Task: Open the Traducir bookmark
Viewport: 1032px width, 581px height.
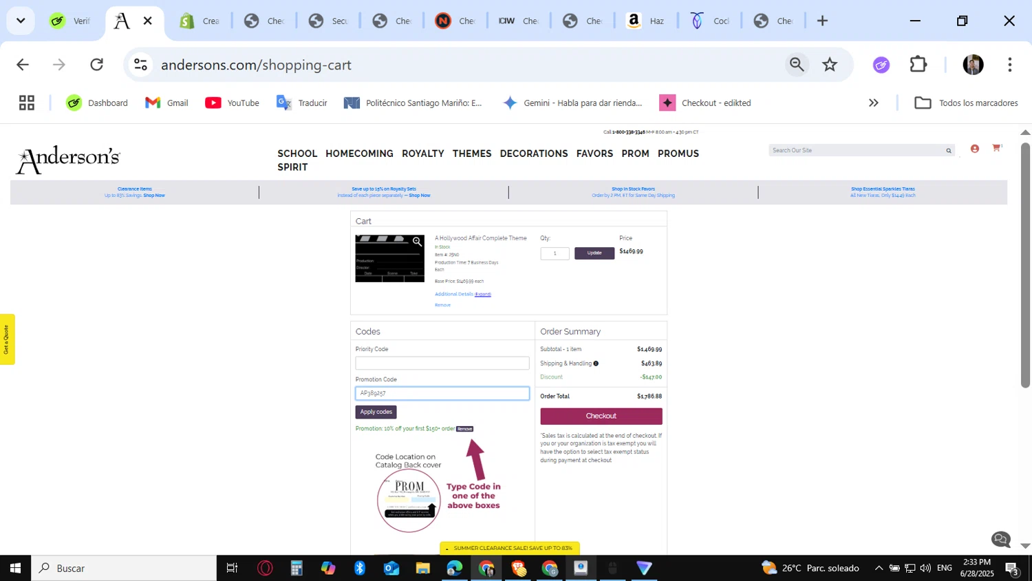Action: click(x=302, y=103)
